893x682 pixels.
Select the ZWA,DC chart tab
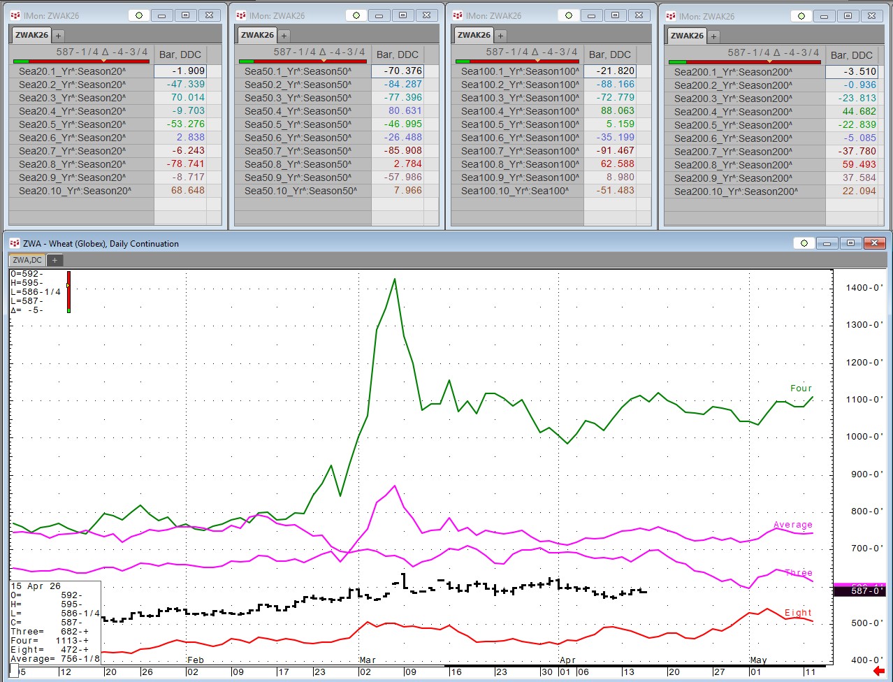coord(27,260)
